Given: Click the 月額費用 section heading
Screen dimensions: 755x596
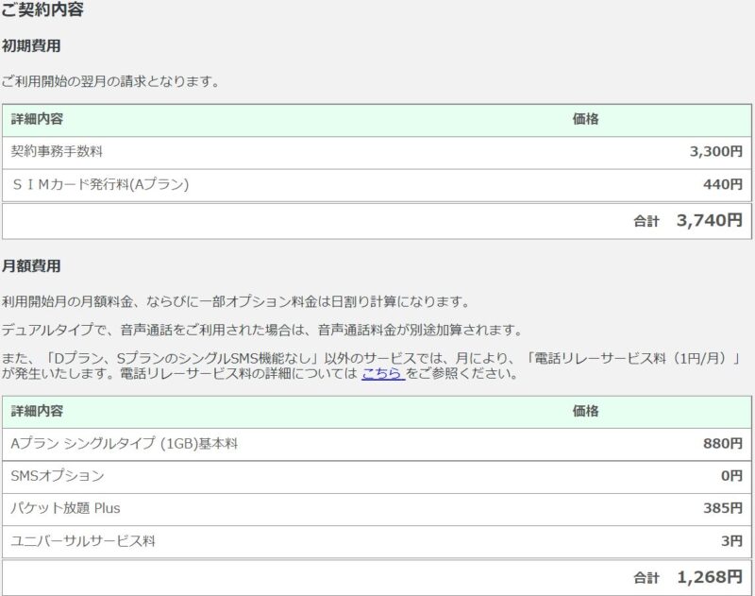Looking at the screenshot, I should (31, 265).
